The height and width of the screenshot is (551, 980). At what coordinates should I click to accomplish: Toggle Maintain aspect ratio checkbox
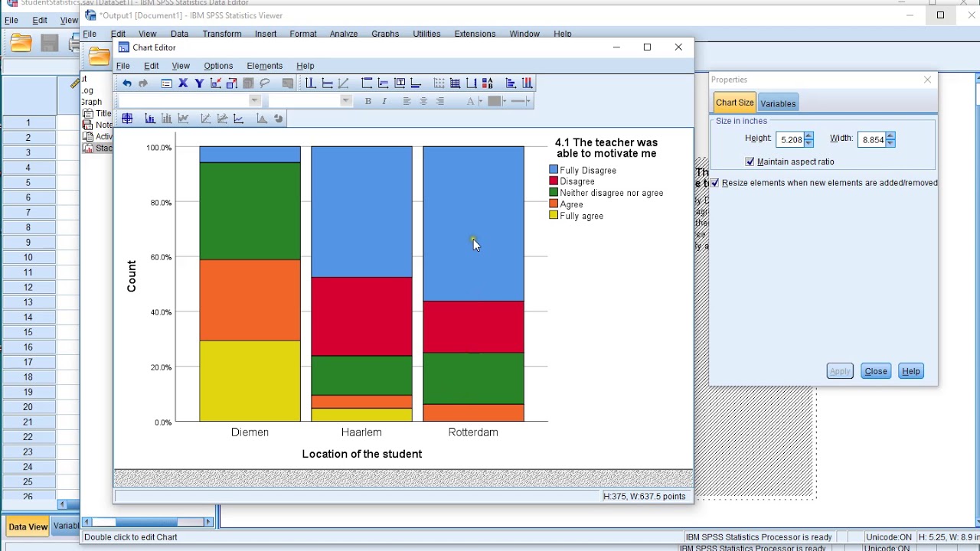click(750, 161)
